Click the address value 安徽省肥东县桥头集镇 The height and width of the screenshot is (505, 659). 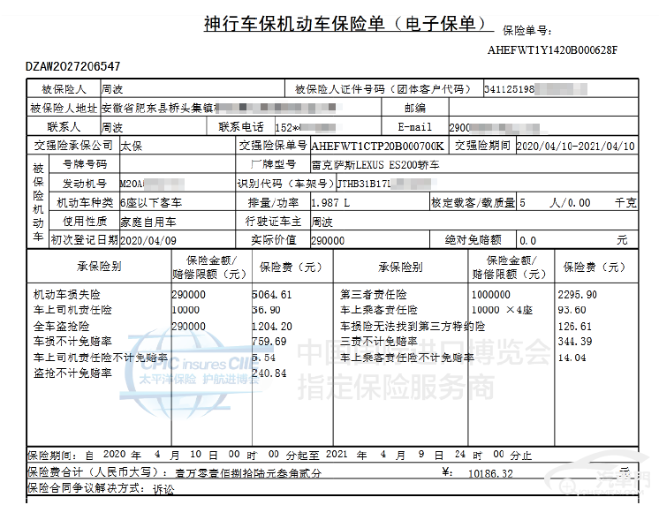[158, 109]
